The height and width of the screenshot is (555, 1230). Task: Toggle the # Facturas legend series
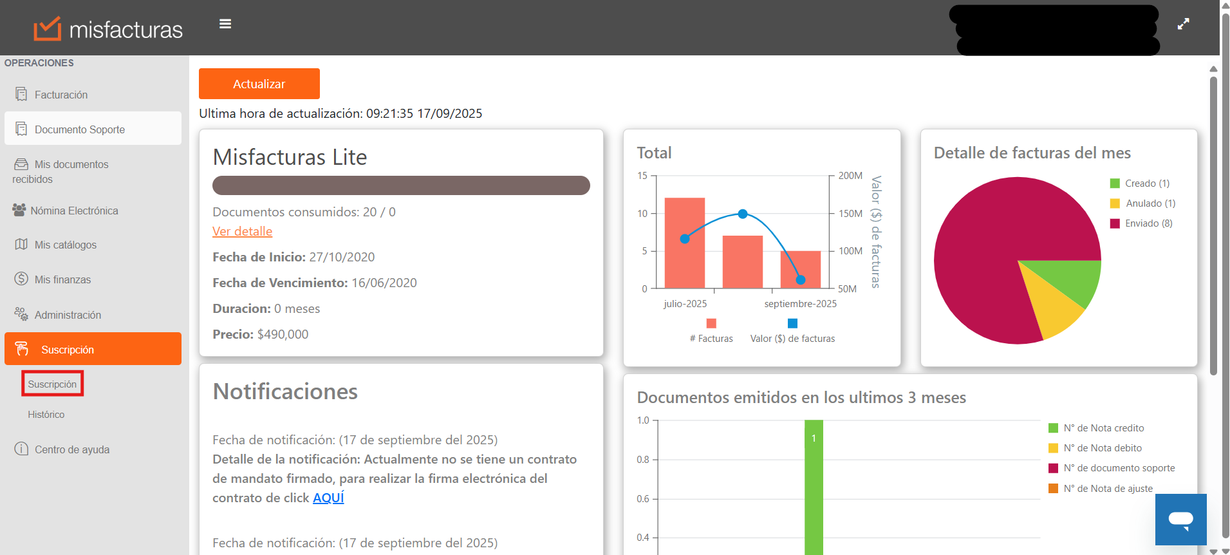click(x=711, y=338)
